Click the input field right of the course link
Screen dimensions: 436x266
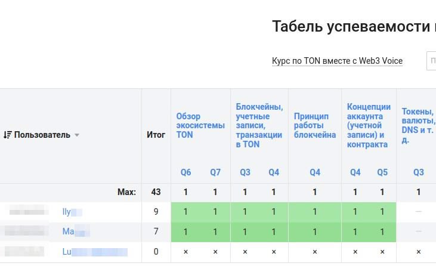pyautogui.click(x=431, y=61)
